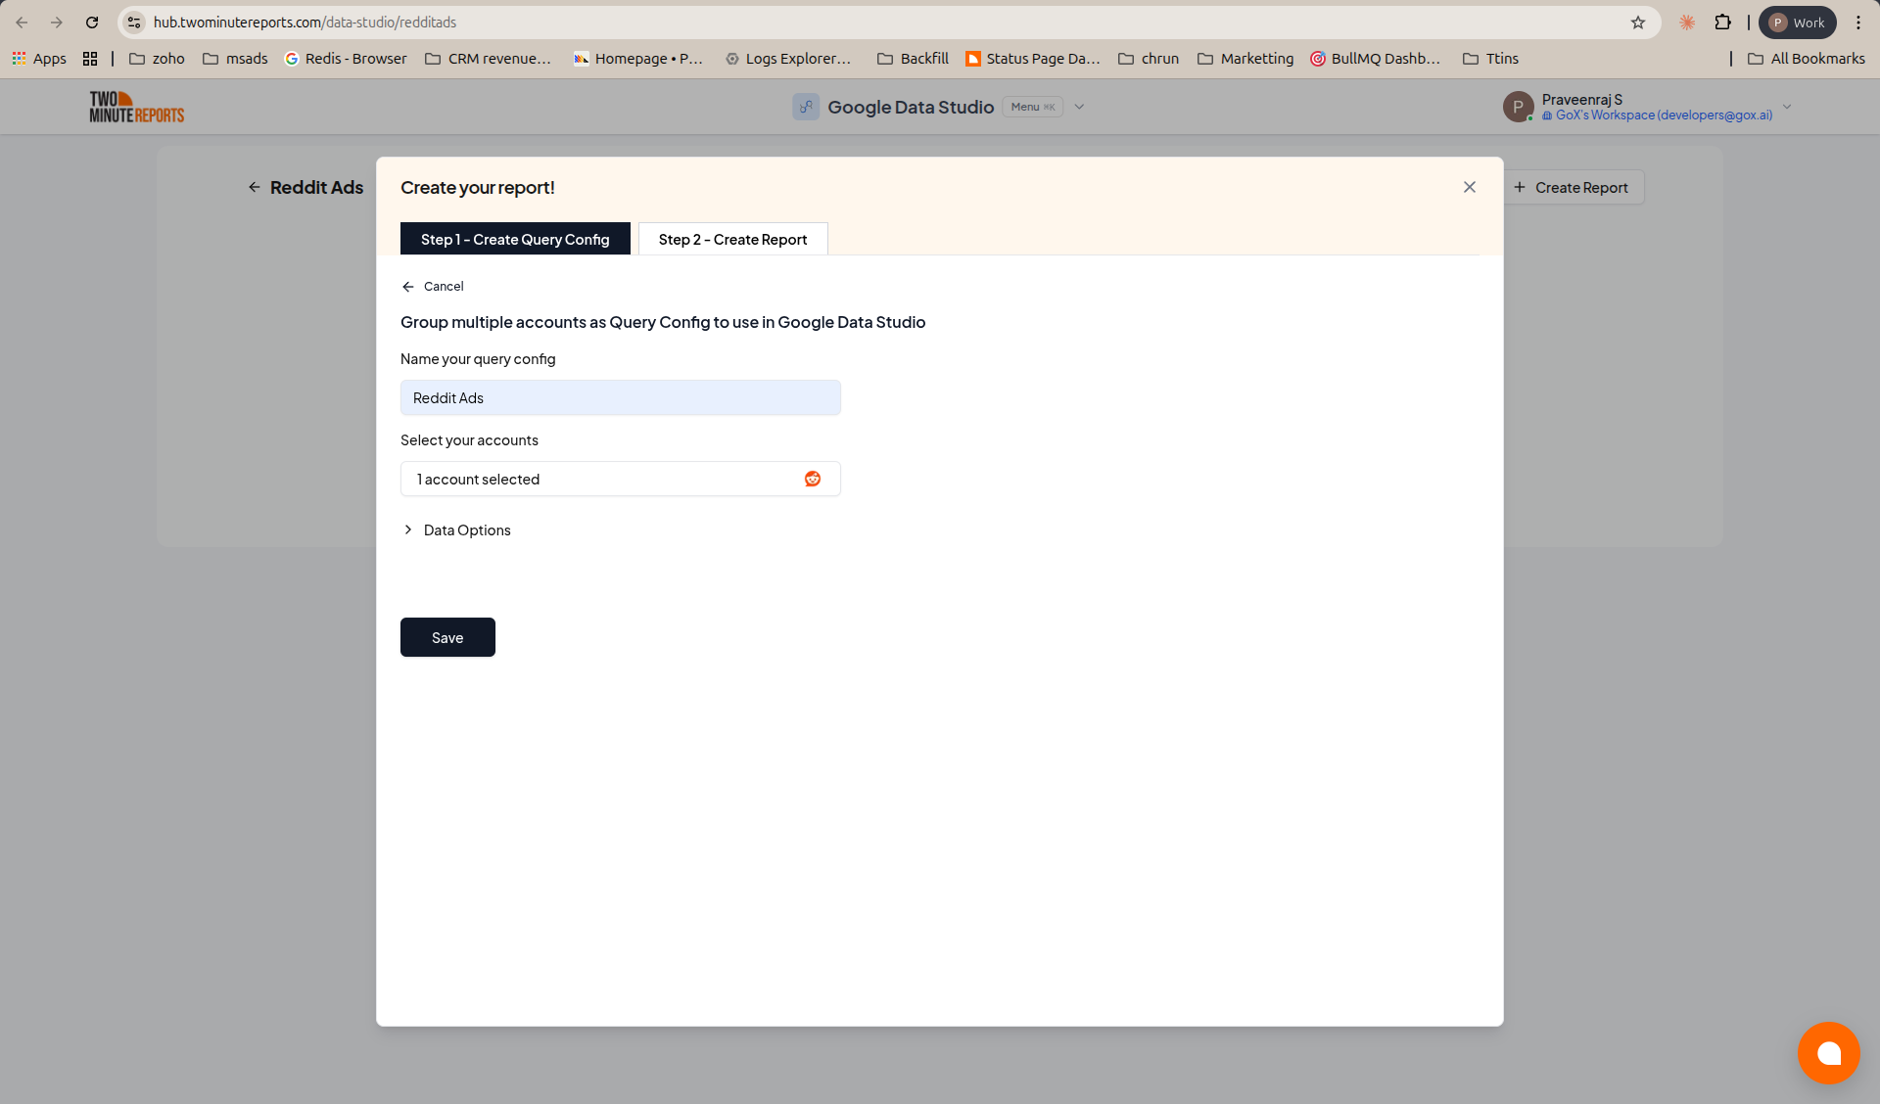Open the zoho bookmarks folder
This screenshot has width=1880, height=1104.
pos(157,59)
